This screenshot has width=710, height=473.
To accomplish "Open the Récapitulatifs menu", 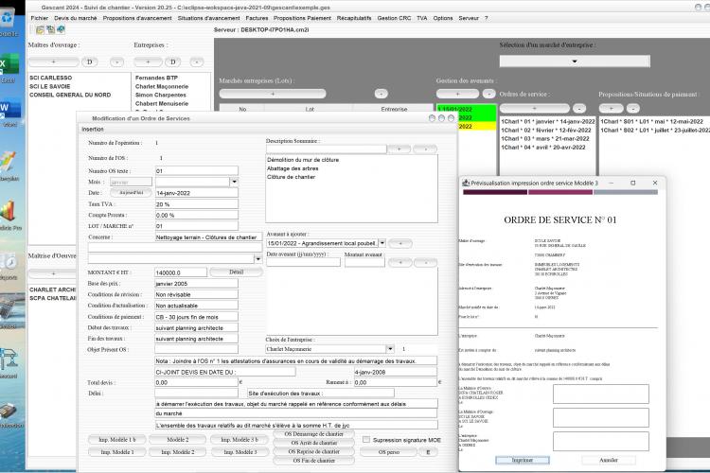I will click(354, 18).
